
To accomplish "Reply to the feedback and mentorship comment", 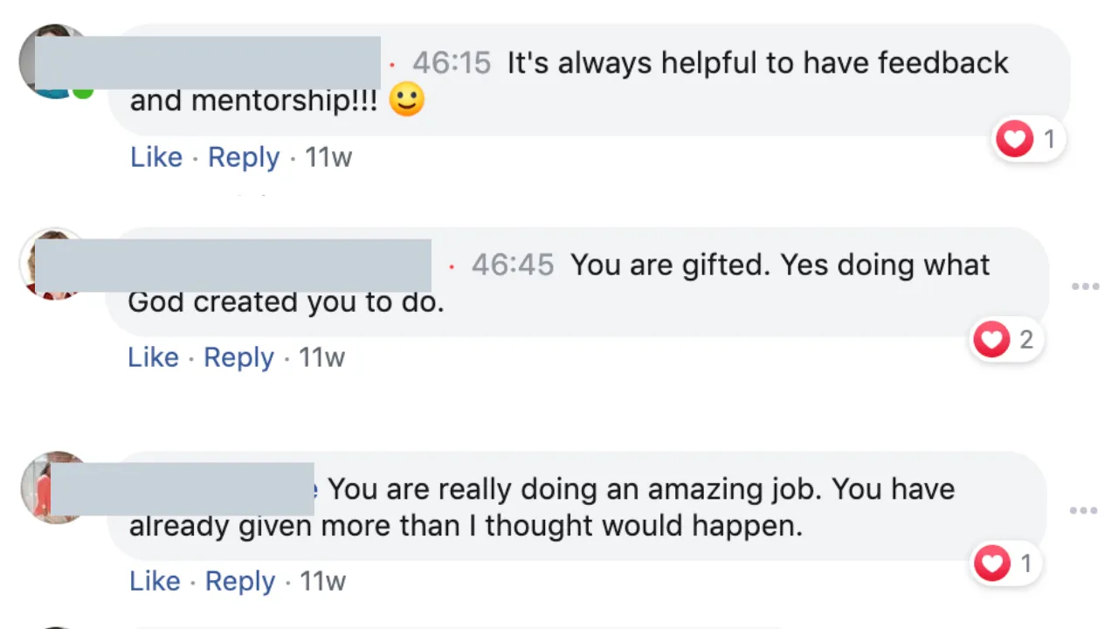I will tap(244, 158).
